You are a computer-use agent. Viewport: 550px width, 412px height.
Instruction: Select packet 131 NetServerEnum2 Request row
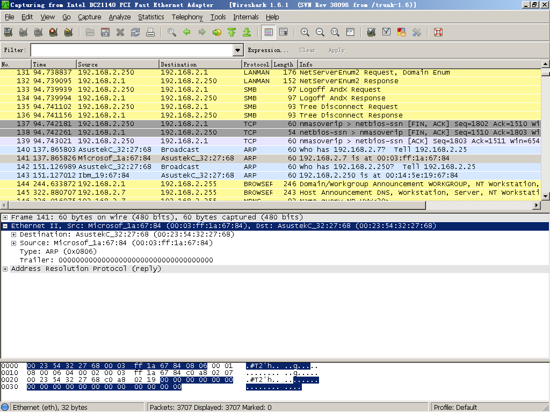pyautogui.click(x=271, y=72)
